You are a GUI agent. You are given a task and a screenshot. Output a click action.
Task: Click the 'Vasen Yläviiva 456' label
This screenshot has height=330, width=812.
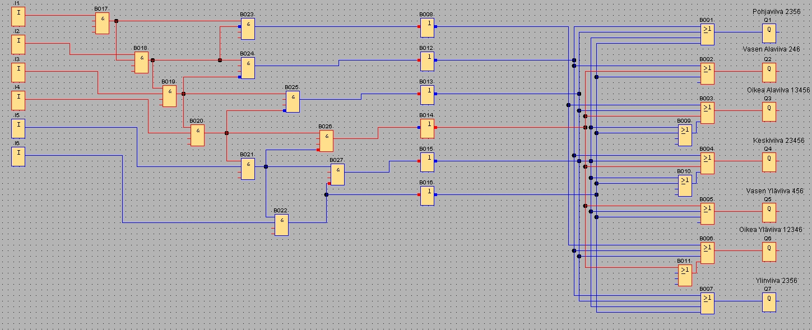(774, 190)
